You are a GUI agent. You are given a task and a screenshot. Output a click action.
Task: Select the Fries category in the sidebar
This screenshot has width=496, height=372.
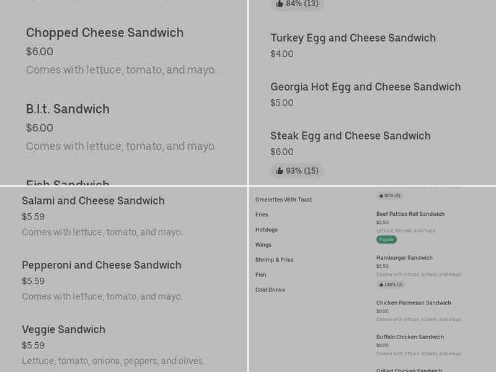pos(262,215)
